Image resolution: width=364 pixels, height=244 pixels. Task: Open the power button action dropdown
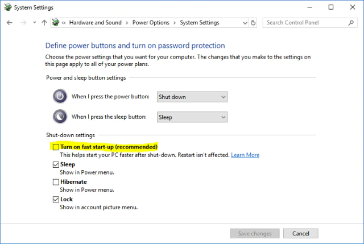click(192, 97)
